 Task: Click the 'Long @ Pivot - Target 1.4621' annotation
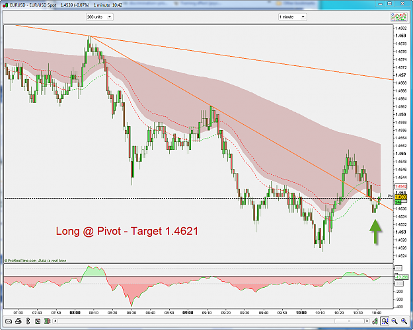coord(127,231)
